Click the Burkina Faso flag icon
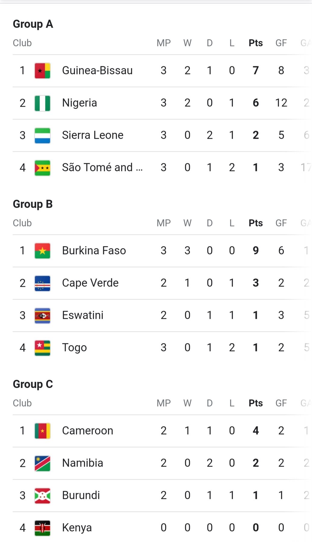The height and width of the screenshot is (542, 312). click(42, 251)
